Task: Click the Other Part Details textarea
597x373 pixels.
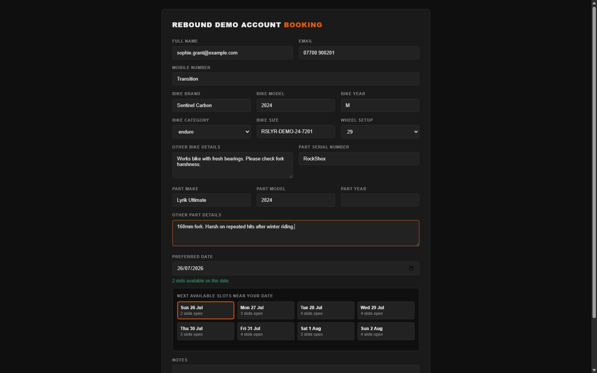Action: click(x=296, y=233)
